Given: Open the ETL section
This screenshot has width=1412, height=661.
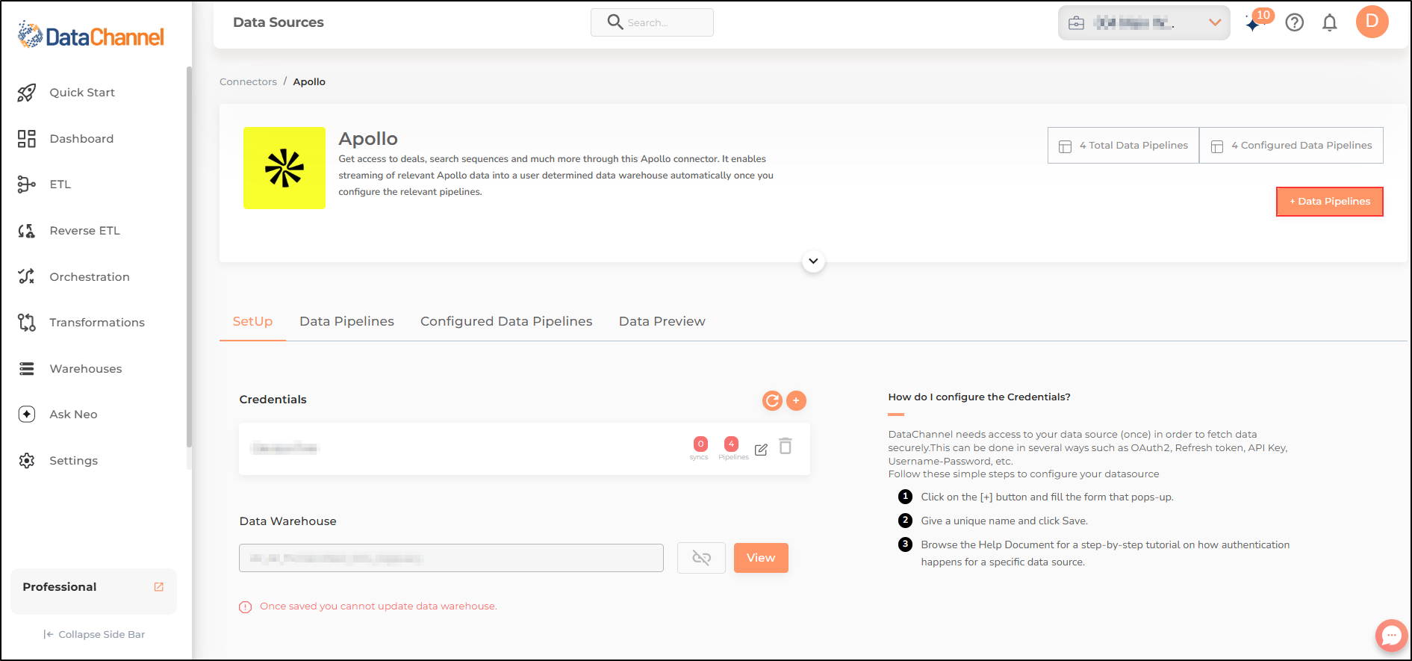Looking at the screenshot, I should [60, 184].
